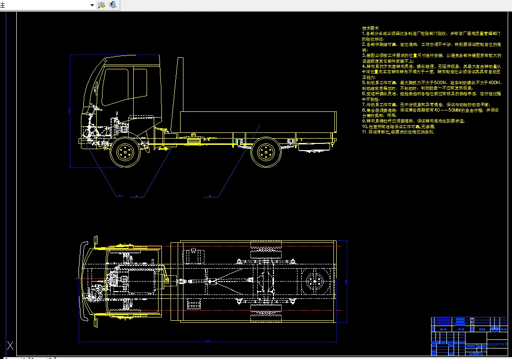This screenshot has width=512, height=359.
Task: Select the front wheel in side view
Action: click(125, 152)
